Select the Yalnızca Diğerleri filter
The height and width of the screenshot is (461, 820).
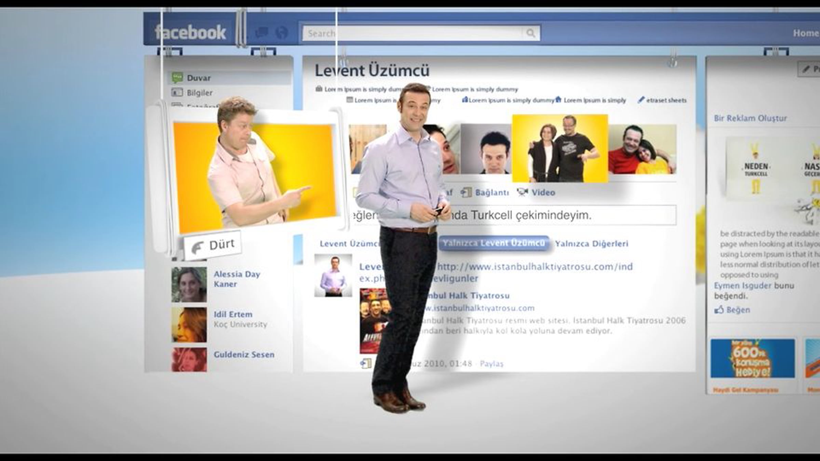(x=591, y=244)
